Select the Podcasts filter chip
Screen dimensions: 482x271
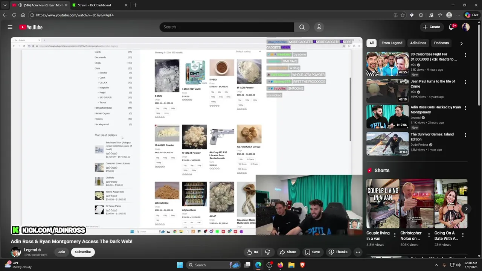pos(441,43)
